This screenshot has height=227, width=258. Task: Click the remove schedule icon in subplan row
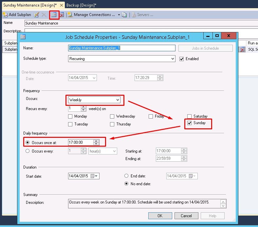click(242, 49)
